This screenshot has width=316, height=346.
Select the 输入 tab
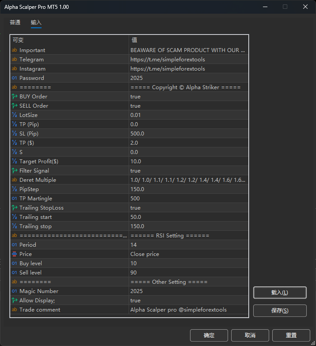[x=36, y=23]
